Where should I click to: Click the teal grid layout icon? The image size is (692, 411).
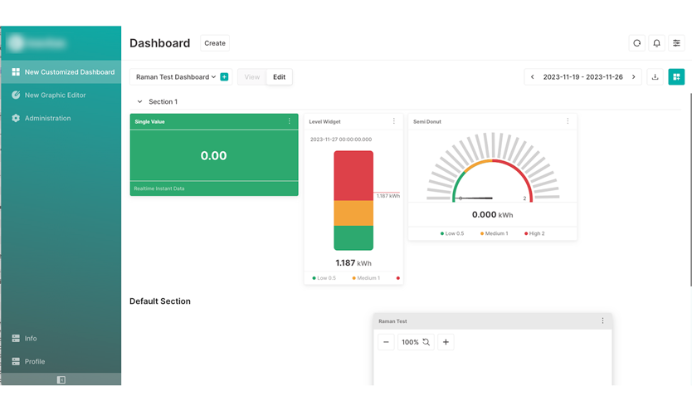pyautogui.click(x=676, y=77)
